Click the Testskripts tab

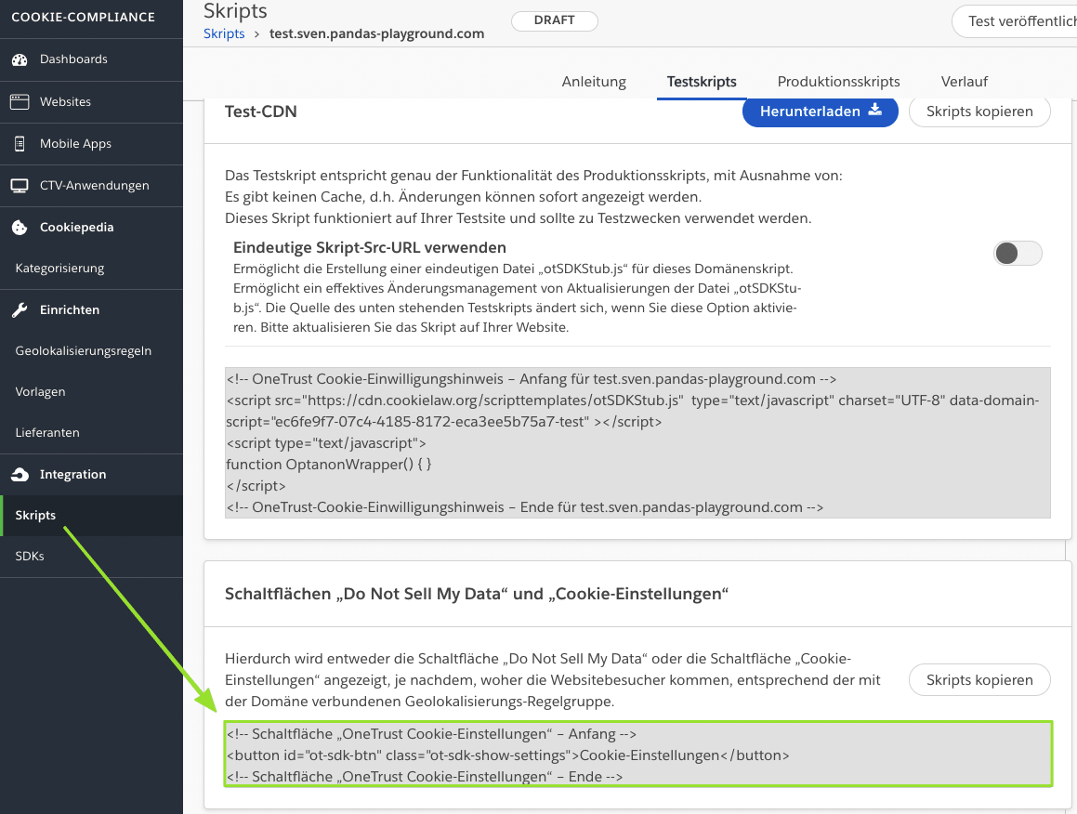click(702, 82)
